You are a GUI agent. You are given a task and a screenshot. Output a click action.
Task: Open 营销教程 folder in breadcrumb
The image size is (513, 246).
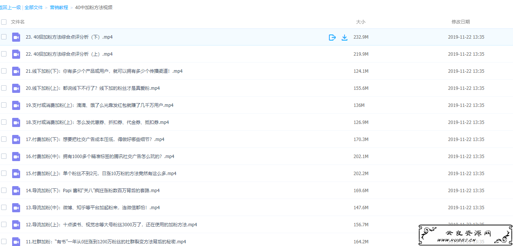coord(59,7)
